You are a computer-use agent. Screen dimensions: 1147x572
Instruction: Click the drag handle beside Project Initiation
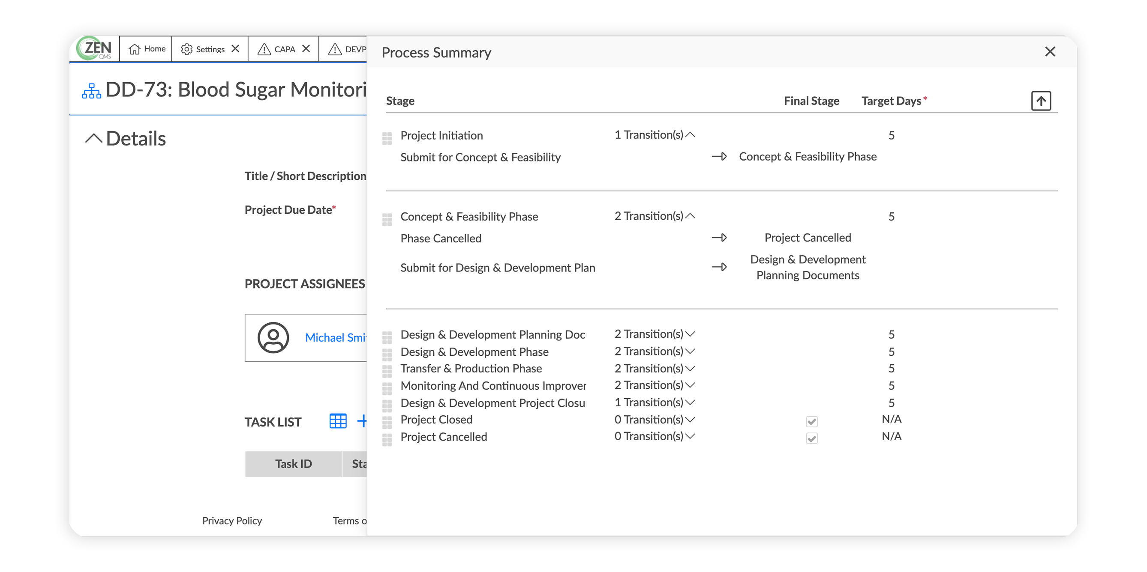[x=387, y=138]
